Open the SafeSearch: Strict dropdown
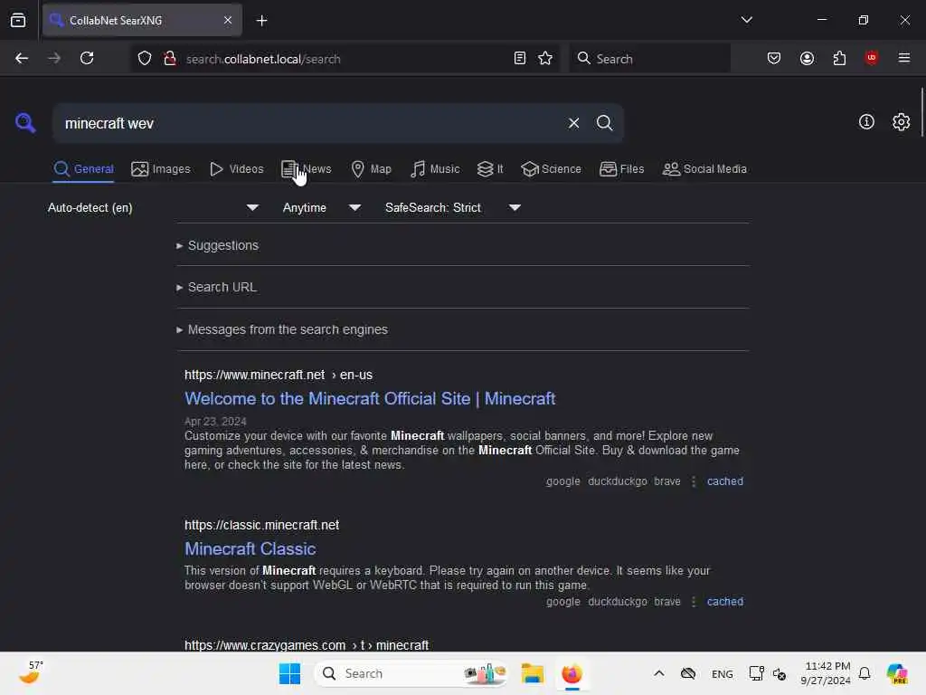Screen dimensions: 926x695 [x=453, y=207]
